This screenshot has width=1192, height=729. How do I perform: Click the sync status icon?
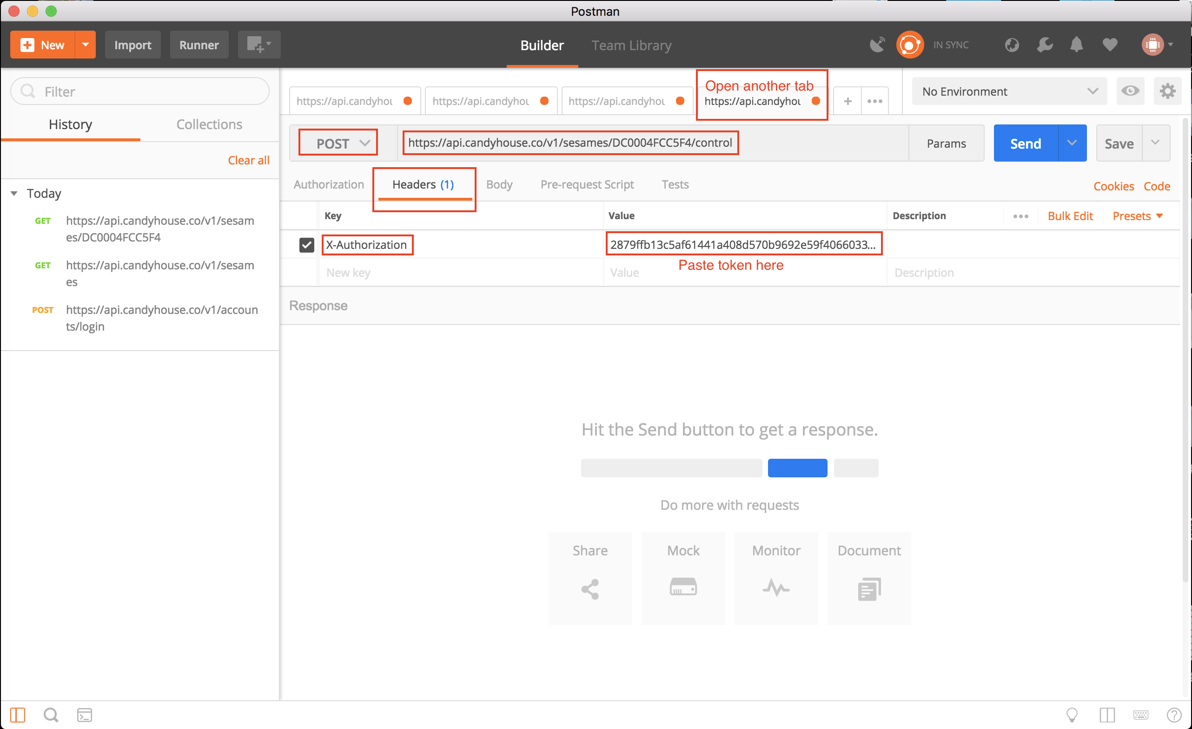click(909, 45)
